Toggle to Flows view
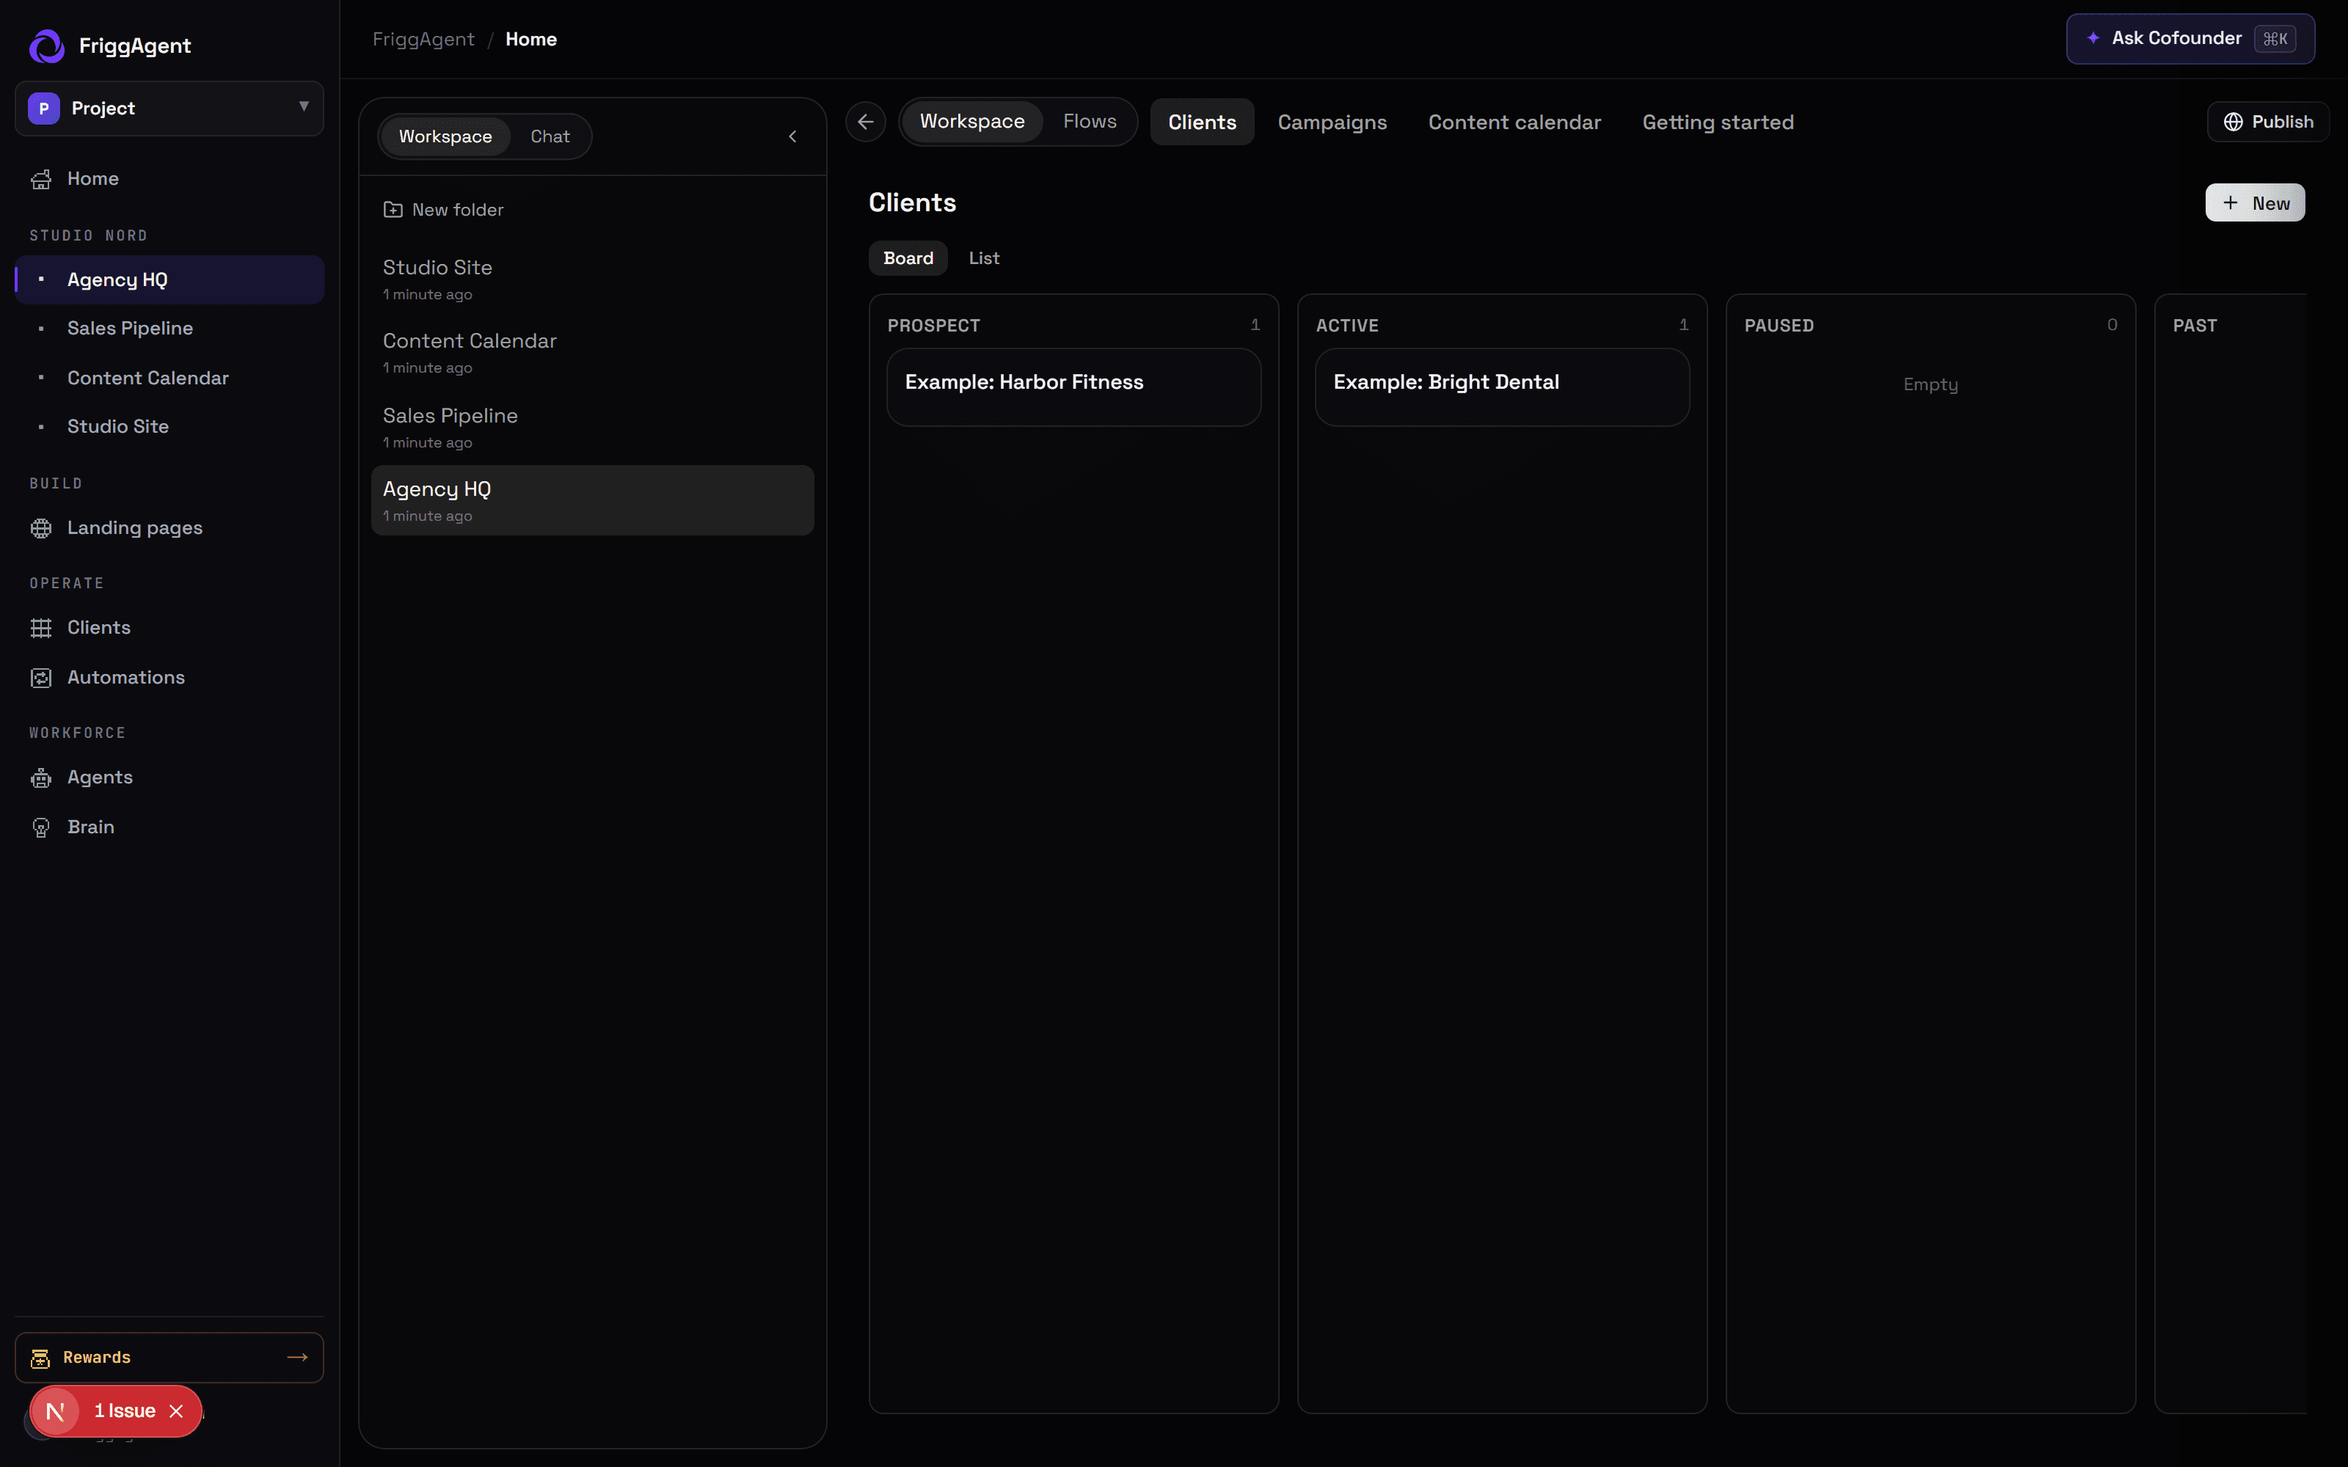 (x=1090, y=122)
